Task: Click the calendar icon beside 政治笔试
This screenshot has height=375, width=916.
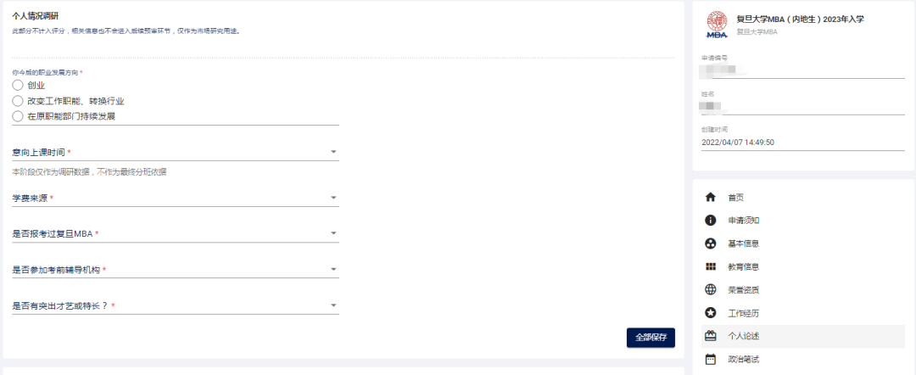Action: click(x=711, y=359)
